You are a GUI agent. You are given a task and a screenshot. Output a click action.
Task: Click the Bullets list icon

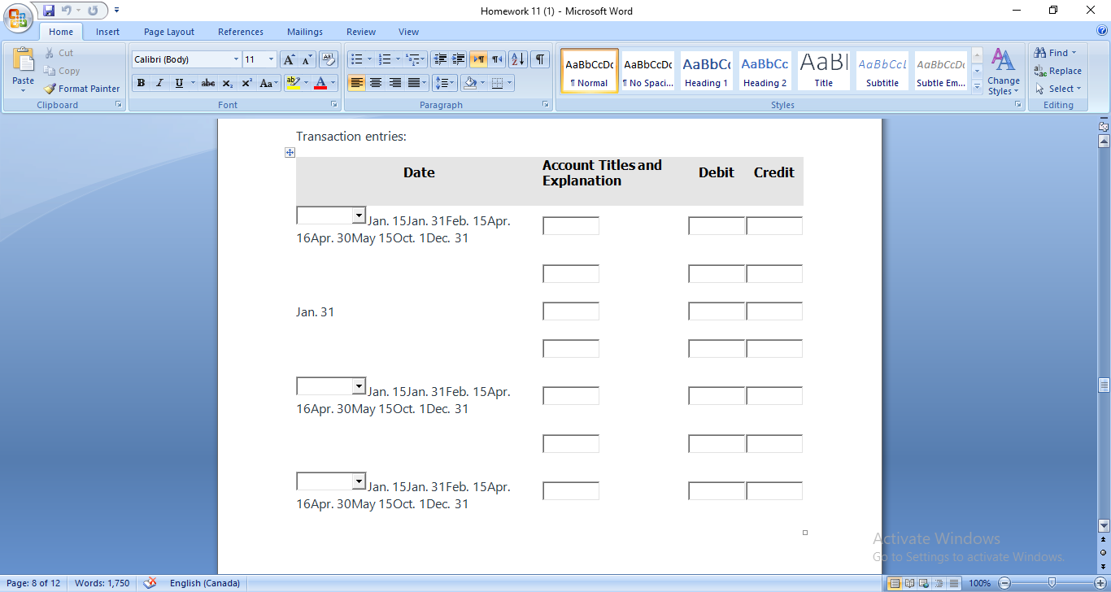pyautogui.click(x=356, y=59)
